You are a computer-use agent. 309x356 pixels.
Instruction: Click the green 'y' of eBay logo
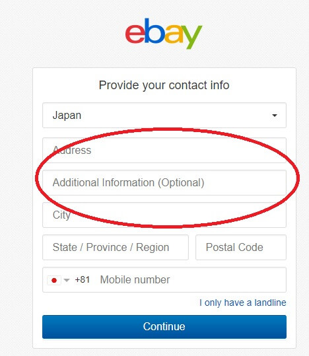(x=192, y=37)
